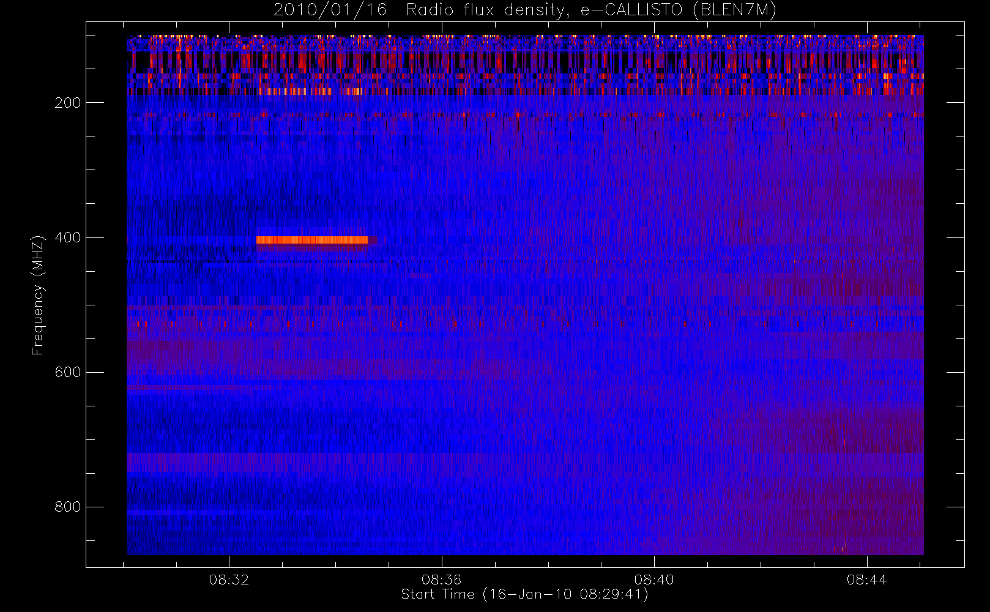This screenshot has height=612, width=990.
Task: Click the 200 frequency tick label
Action: coord(68,103)
